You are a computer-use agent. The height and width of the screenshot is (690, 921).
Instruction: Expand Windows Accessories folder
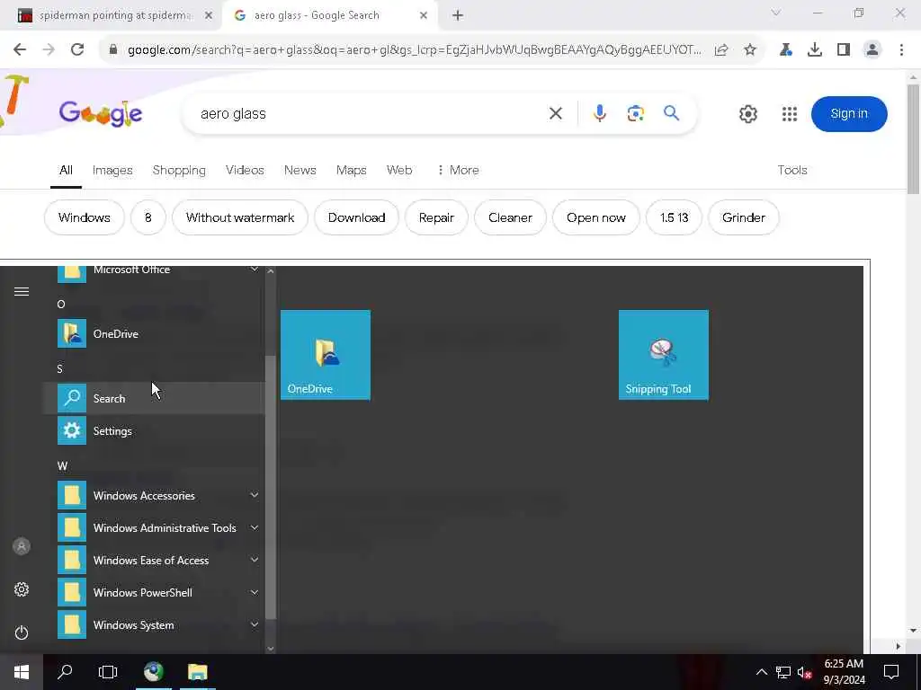[x=154, y=495]
